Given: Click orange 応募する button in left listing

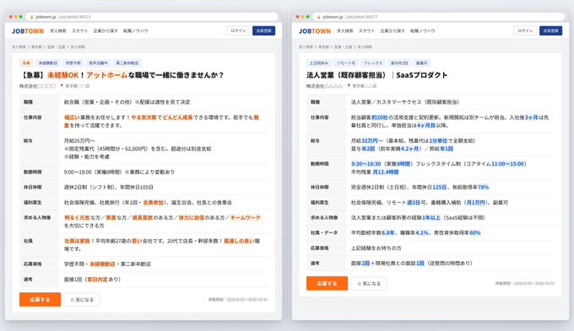Looking at the screenshot, I should coord(40,300).
